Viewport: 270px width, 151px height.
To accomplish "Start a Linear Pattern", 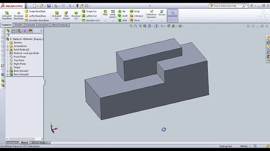I will 113,14.
